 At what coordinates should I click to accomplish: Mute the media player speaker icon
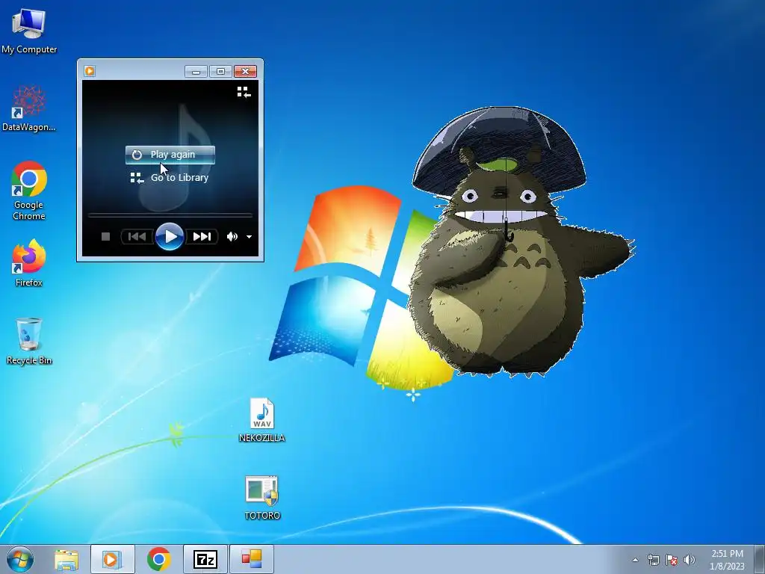coord(232,237)
